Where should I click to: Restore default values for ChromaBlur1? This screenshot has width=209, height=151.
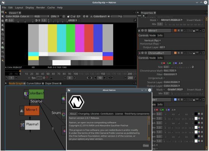pyautogui.click(x=185, y=53)
